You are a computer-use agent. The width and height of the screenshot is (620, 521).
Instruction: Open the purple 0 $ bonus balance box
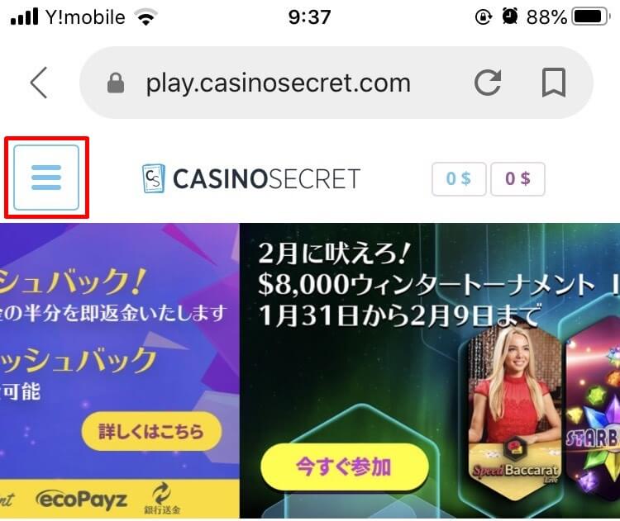[x=518, y=179]
